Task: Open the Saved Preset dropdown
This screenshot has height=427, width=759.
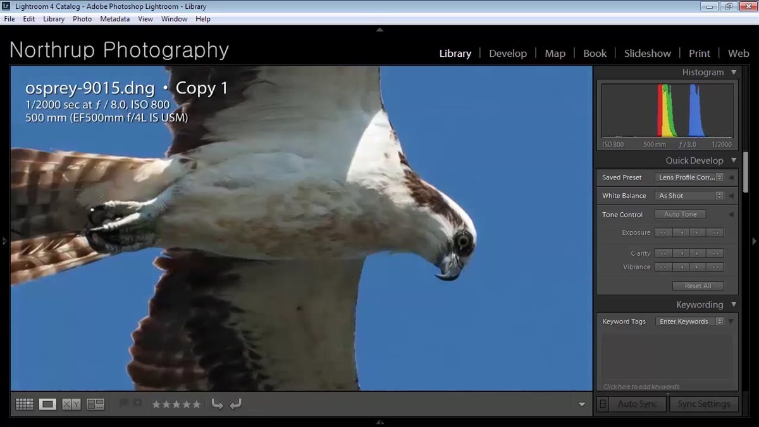Action: pos(689,177)
